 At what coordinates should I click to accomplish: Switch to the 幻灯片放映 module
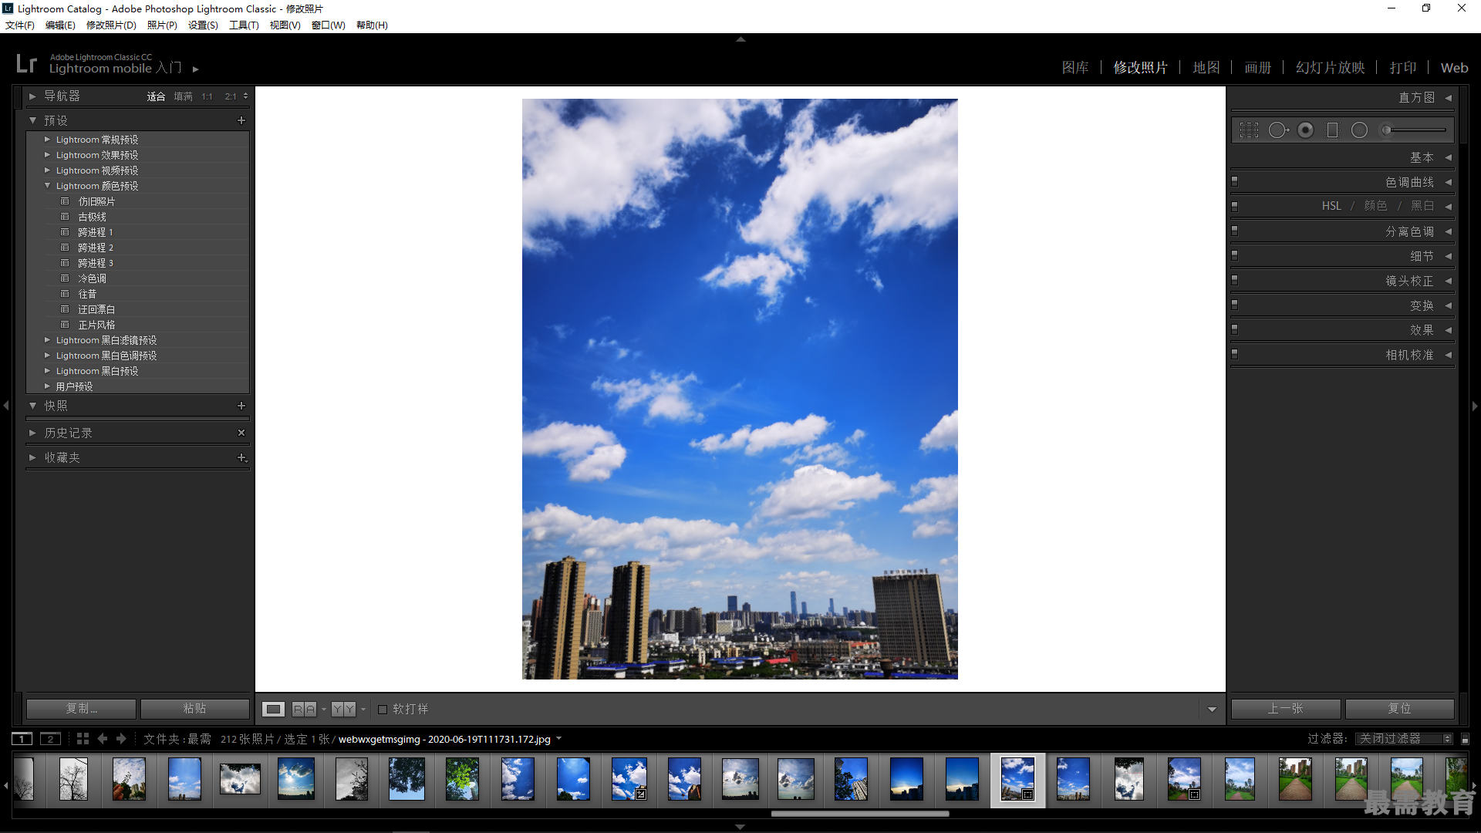tap(1331, 68)
